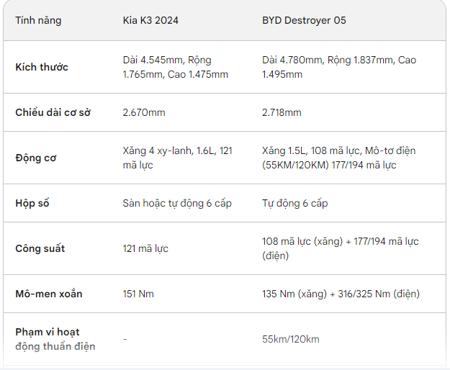Select the 'Kia K3 2024' column header
The width and height of the screenshot is (450, 370).
(150, 20)
